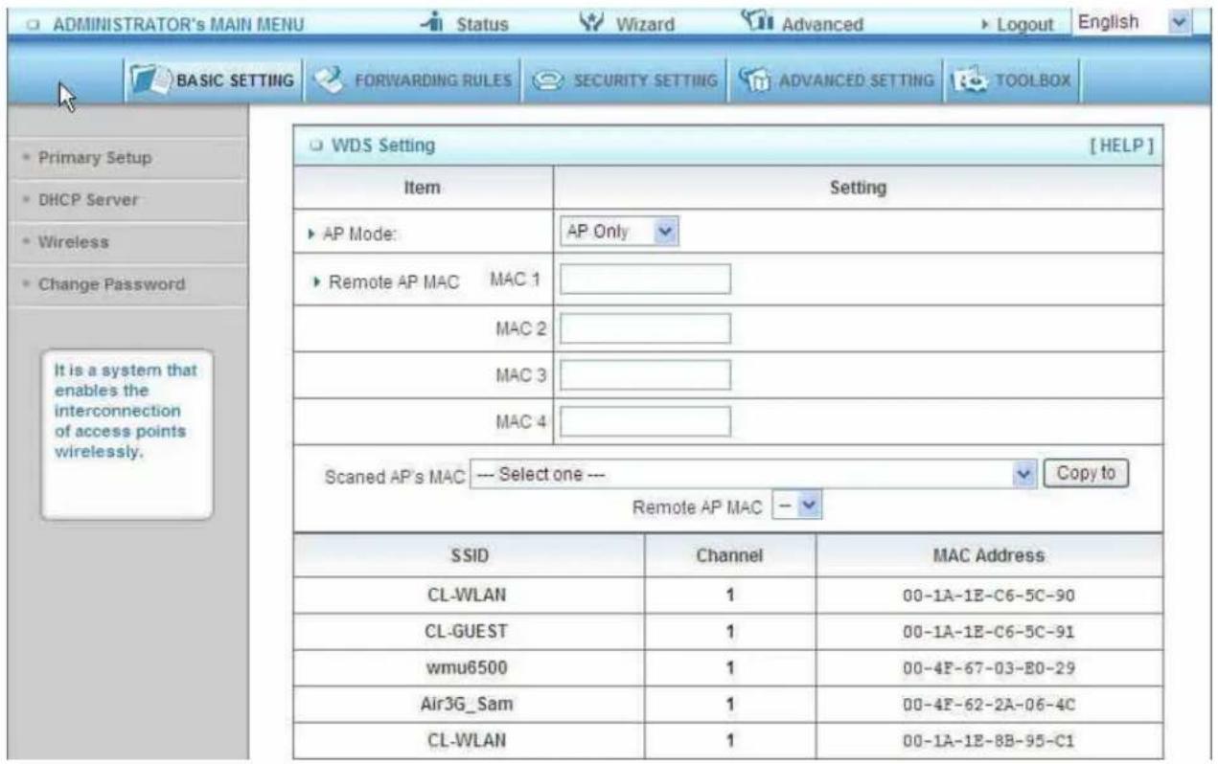Focus the MAC 2 input field
This screenshot has width=1218, height=764.
point(645,328)
